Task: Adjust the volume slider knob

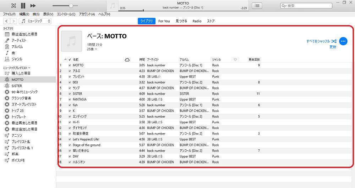Action: click(x=71, y=6)
